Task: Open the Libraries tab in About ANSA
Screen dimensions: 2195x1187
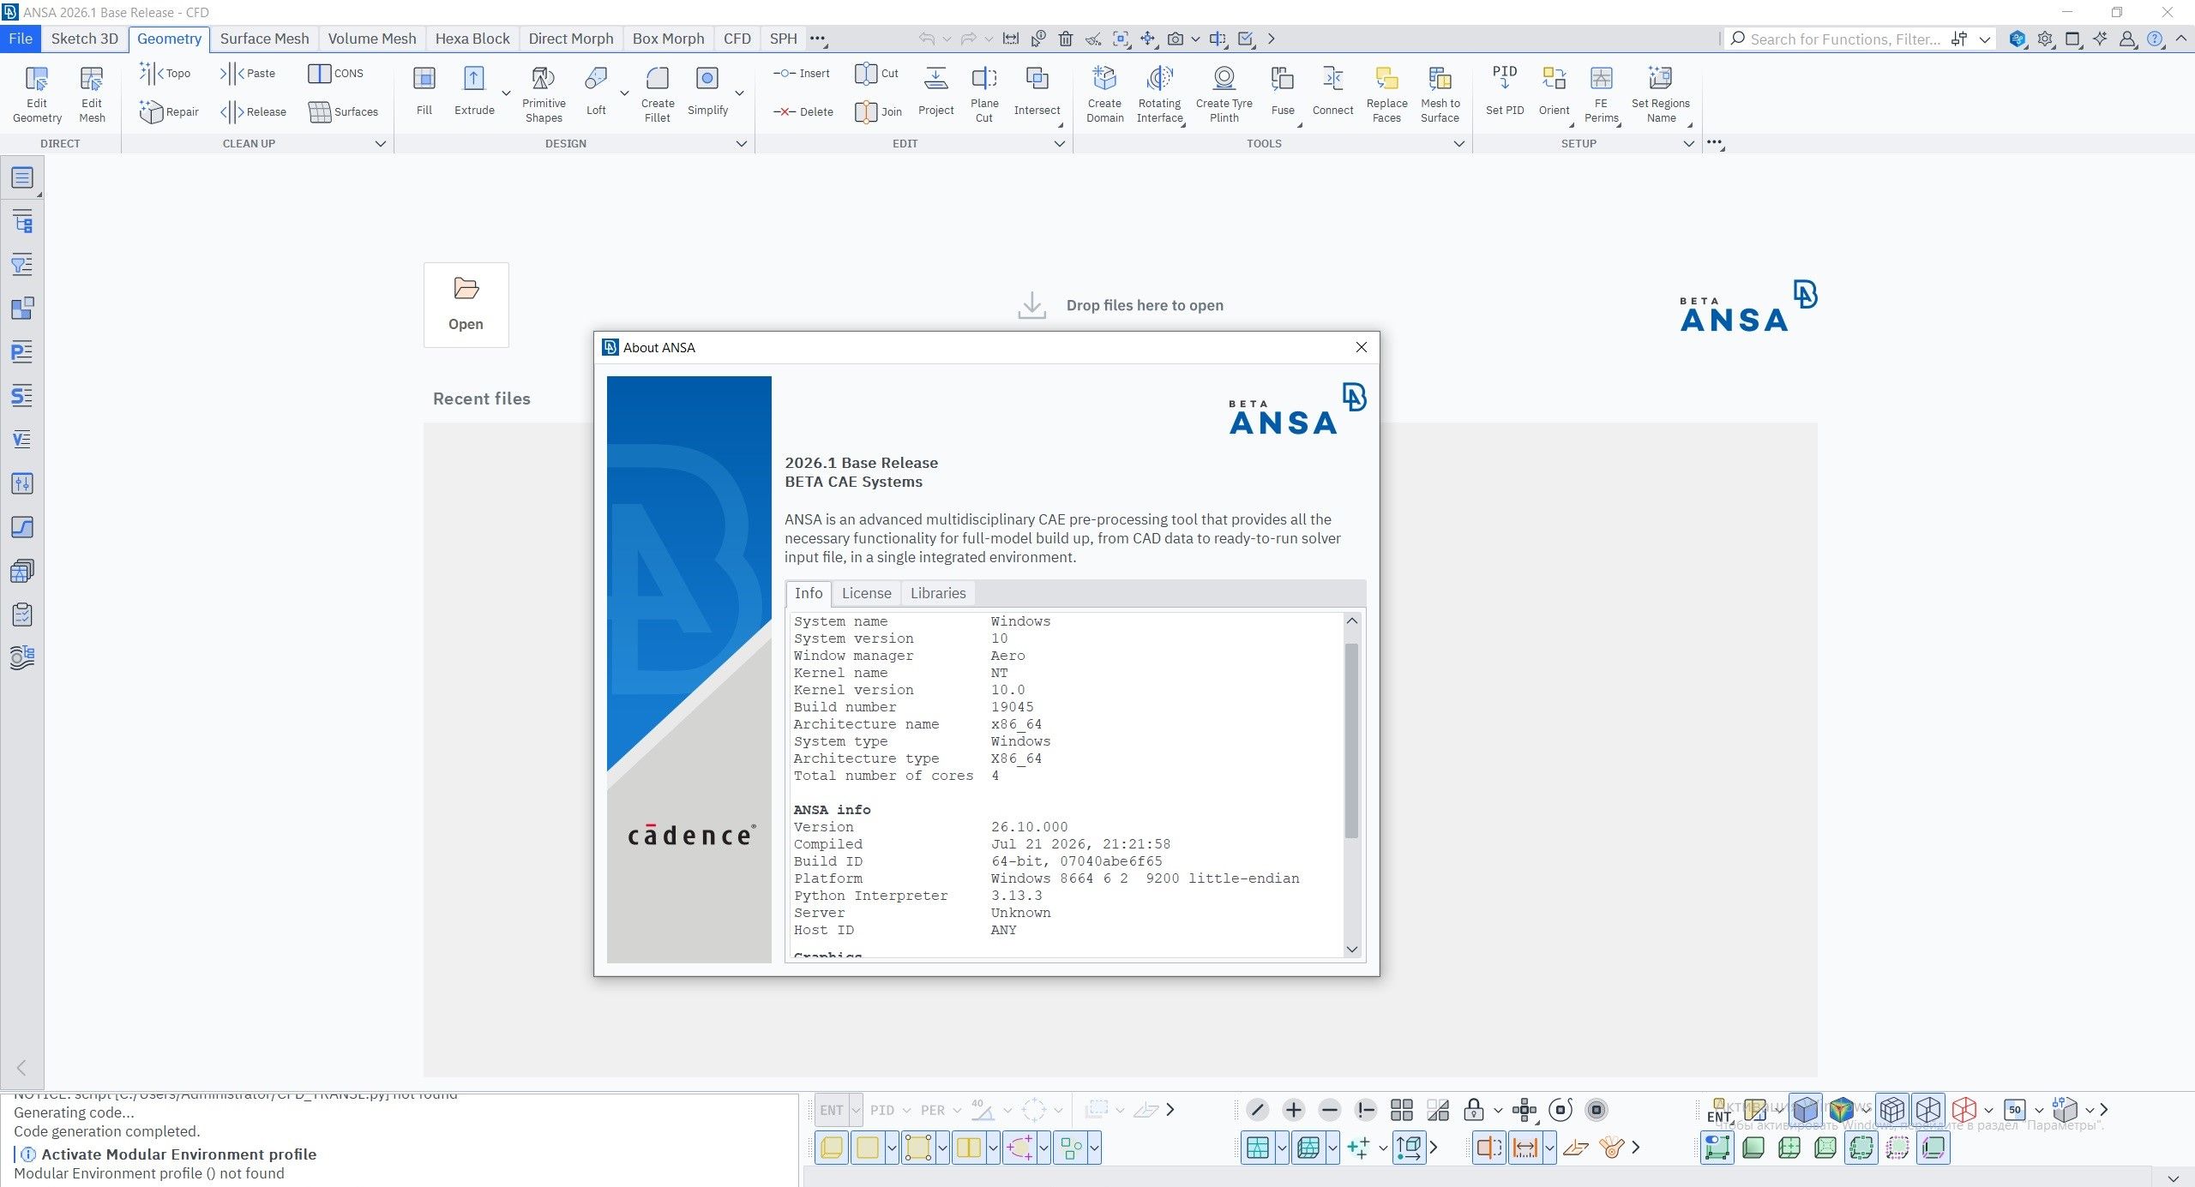Action: point(938,593)
